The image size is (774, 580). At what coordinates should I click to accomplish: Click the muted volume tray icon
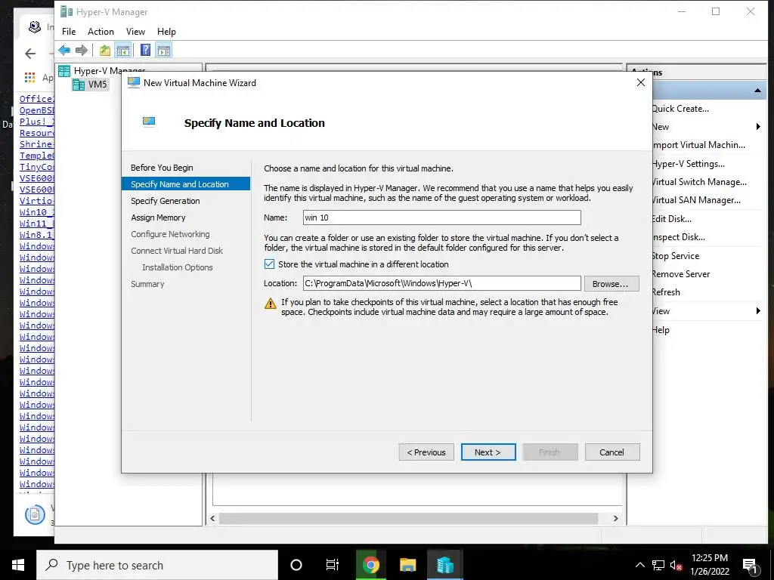(676, 565)
